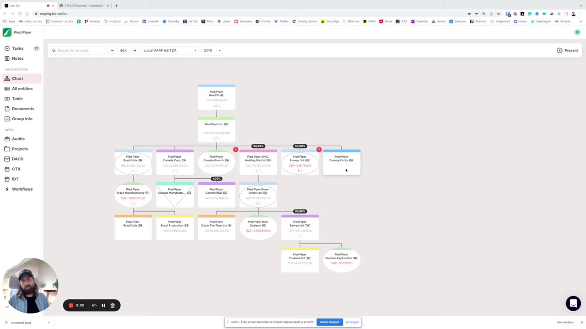Open unnamed.jpeg download options arrow
Viewport: 586px width, 329px height.
point(49,323)
